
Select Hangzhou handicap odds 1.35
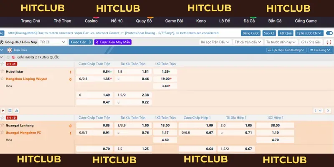(94, 79)
